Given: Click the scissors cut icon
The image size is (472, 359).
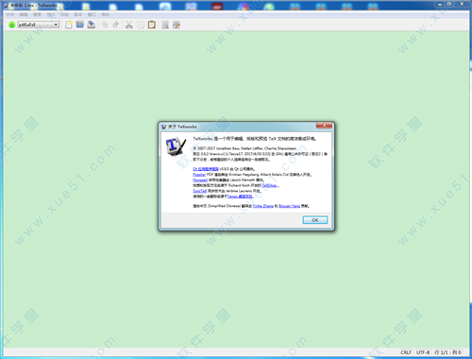Looking at the screenshot, I should click(129, 25).
